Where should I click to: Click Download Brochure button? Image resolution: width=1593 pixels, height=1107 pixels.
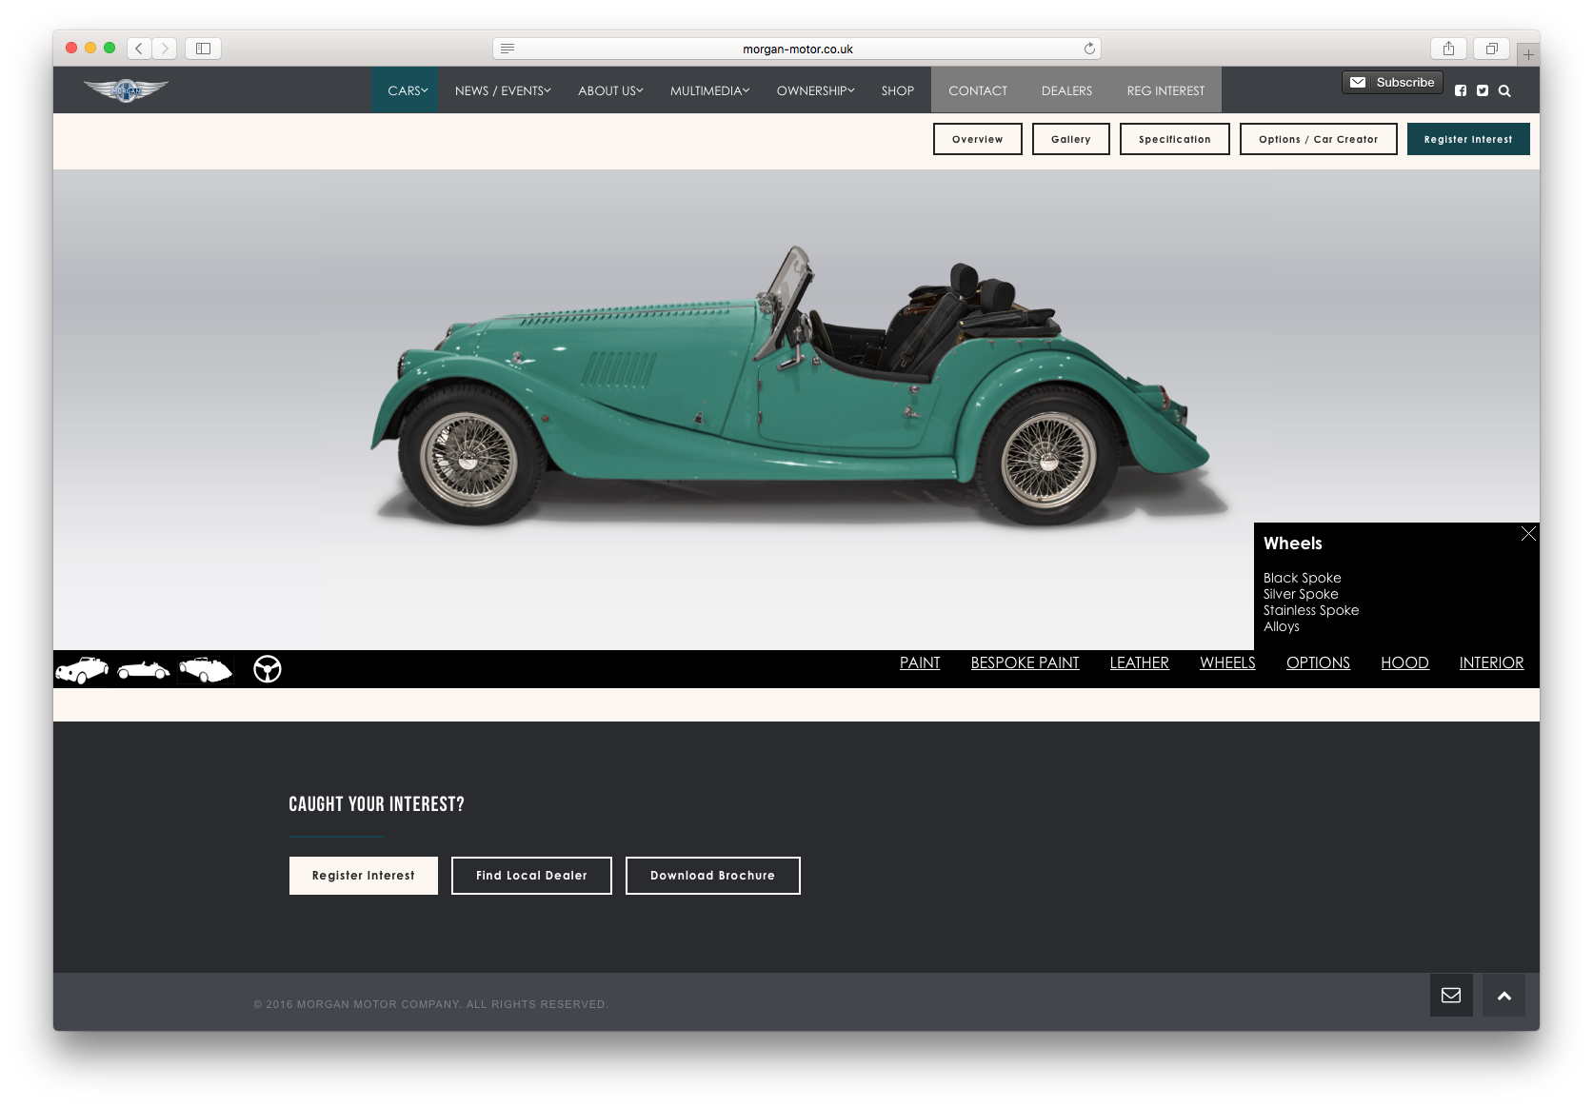click(x=712, y=876)
